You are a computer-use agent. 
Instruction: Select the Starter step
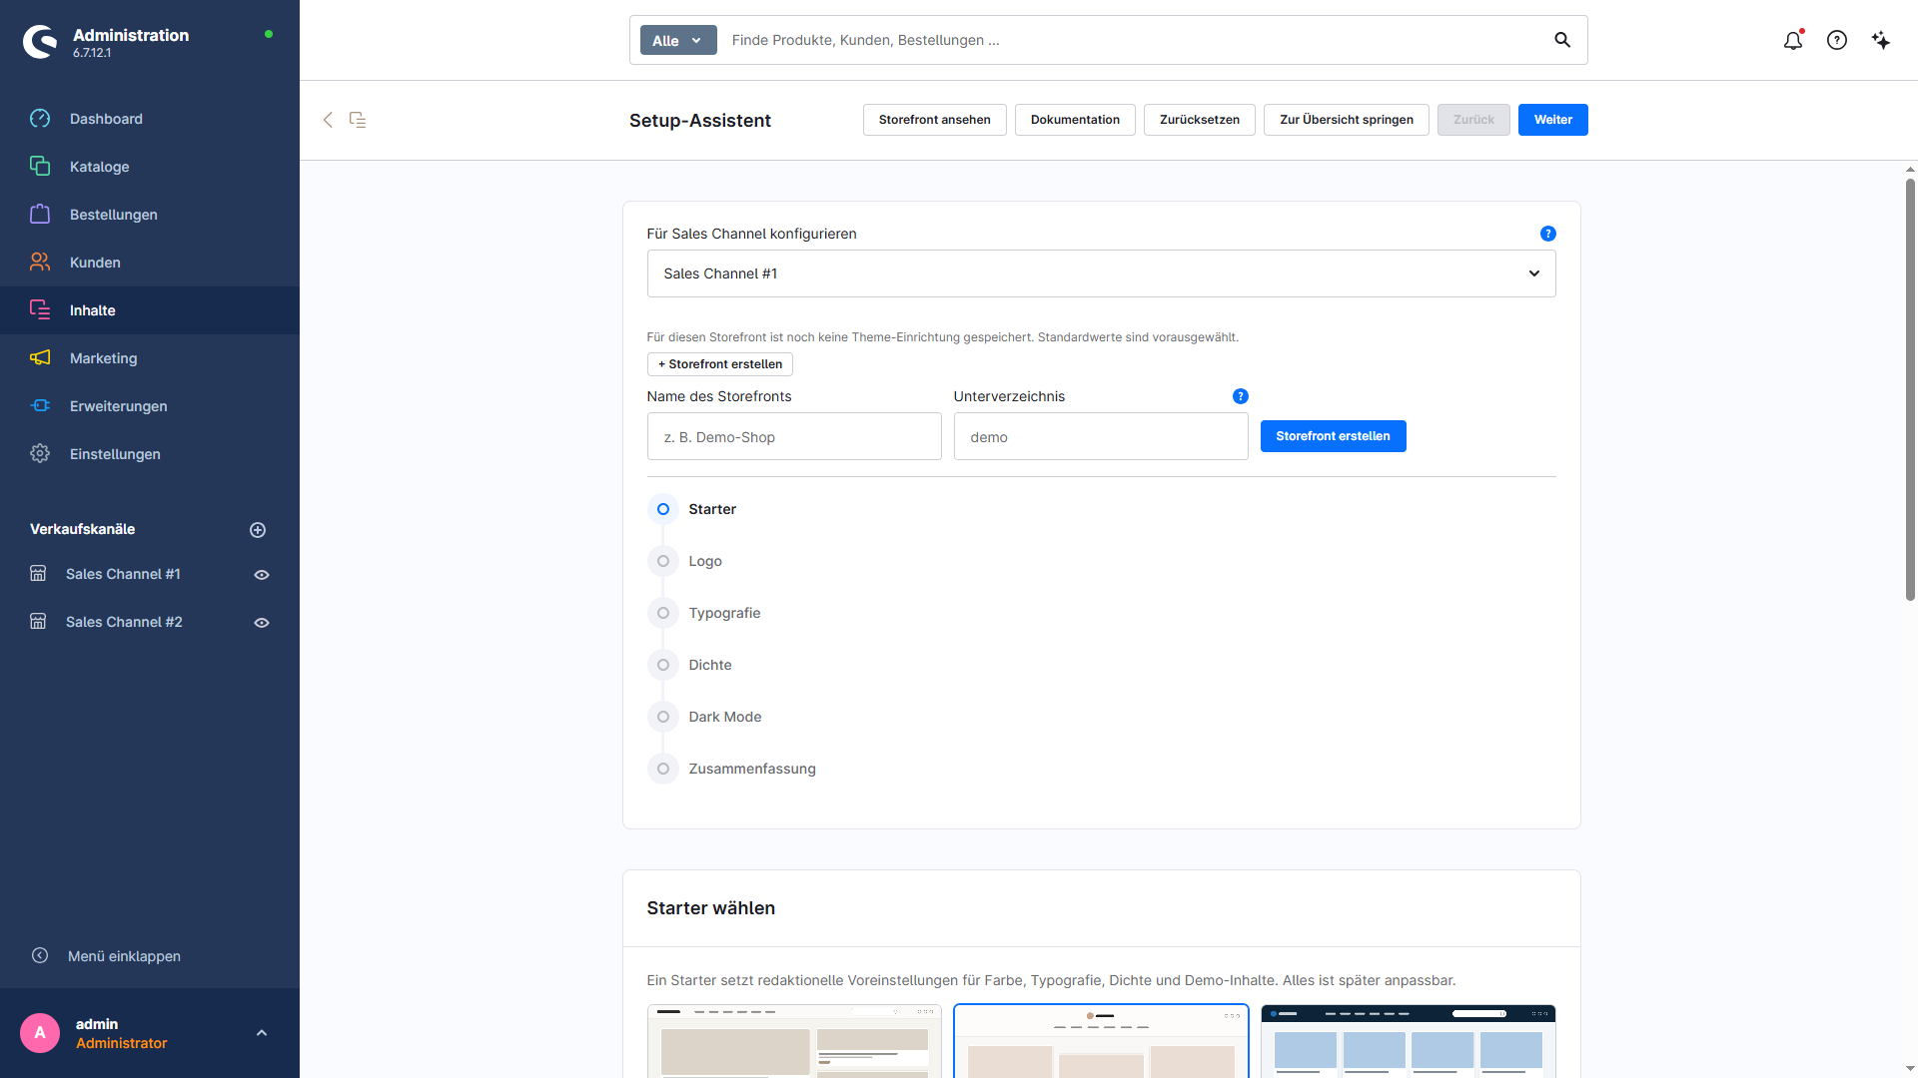[x=692, y=509]
